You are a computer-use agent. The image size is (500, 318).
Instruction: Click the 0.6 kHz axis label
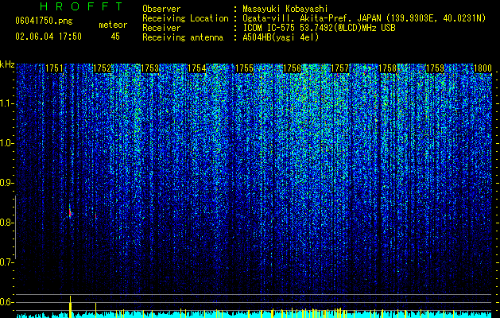[x=6, y=302]
